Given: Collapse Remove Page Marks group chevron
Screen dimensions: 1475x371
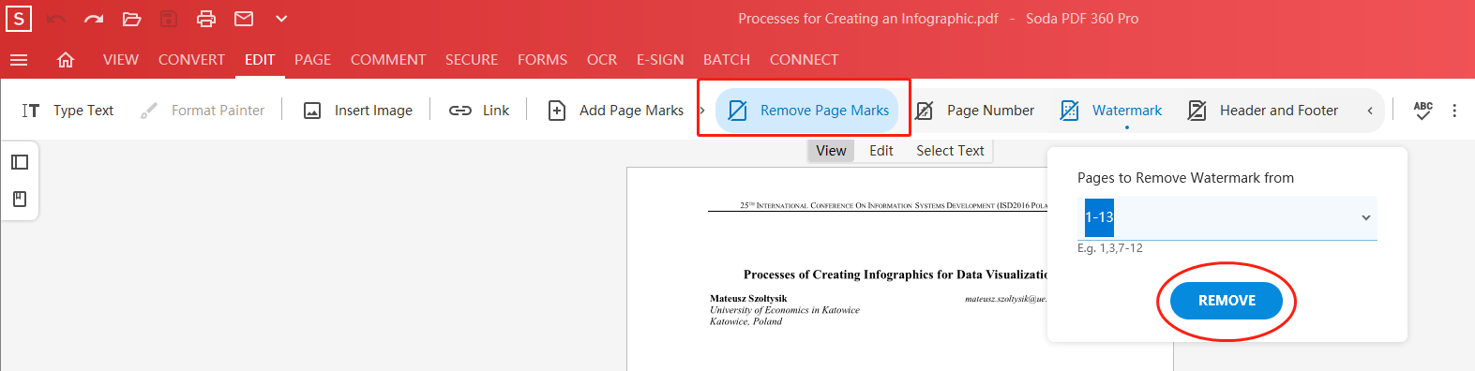Looking at the screenshot, I should click(x=1370, y=111).
